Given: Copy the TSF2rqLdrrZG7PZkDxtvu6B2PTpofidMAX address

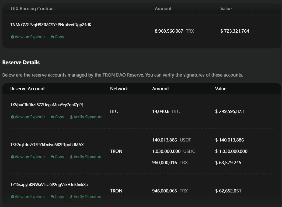Looking at the screenshot, I should click(x=58, y=157).
